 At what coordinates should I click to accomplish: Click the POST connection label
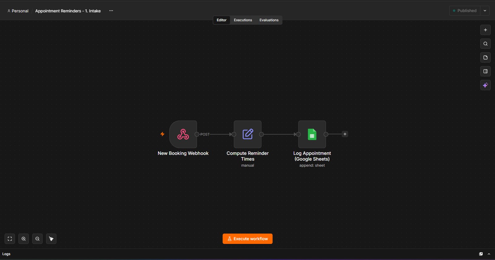tap(205, 134)
